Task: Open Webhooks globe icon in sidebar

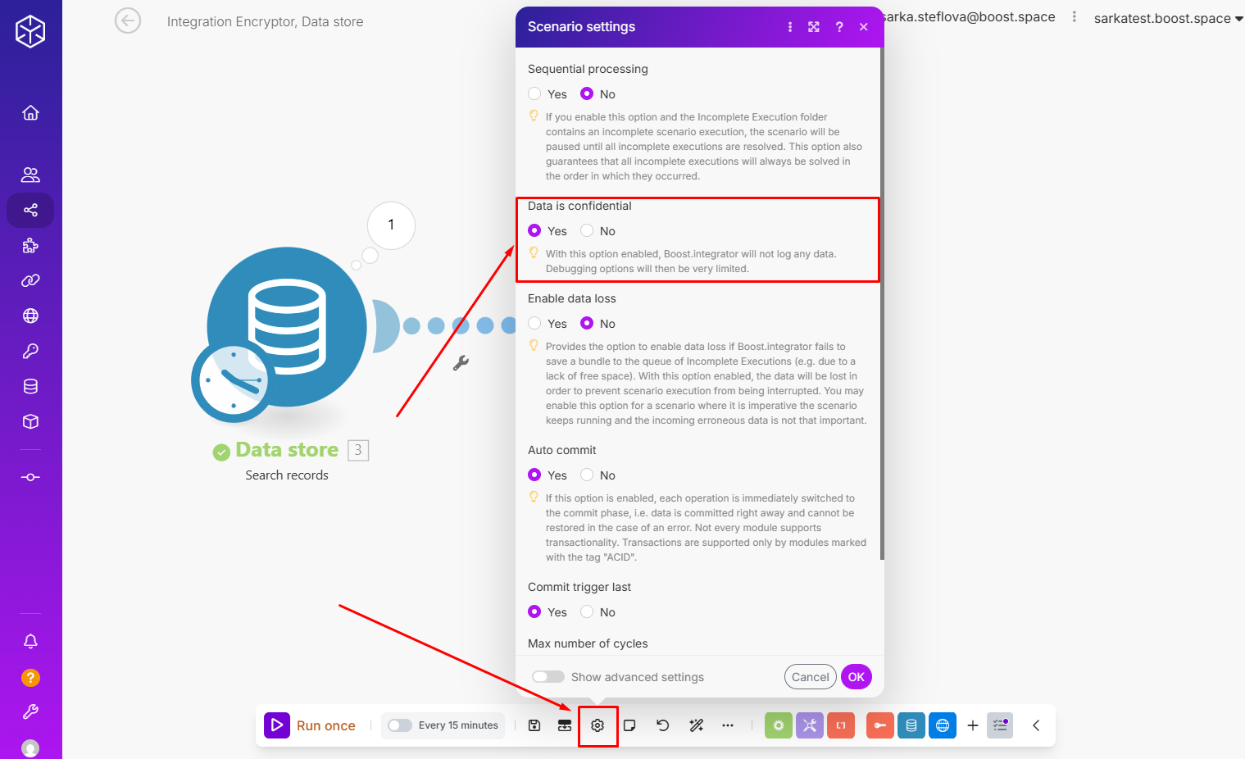Action: tap(30, 316)
